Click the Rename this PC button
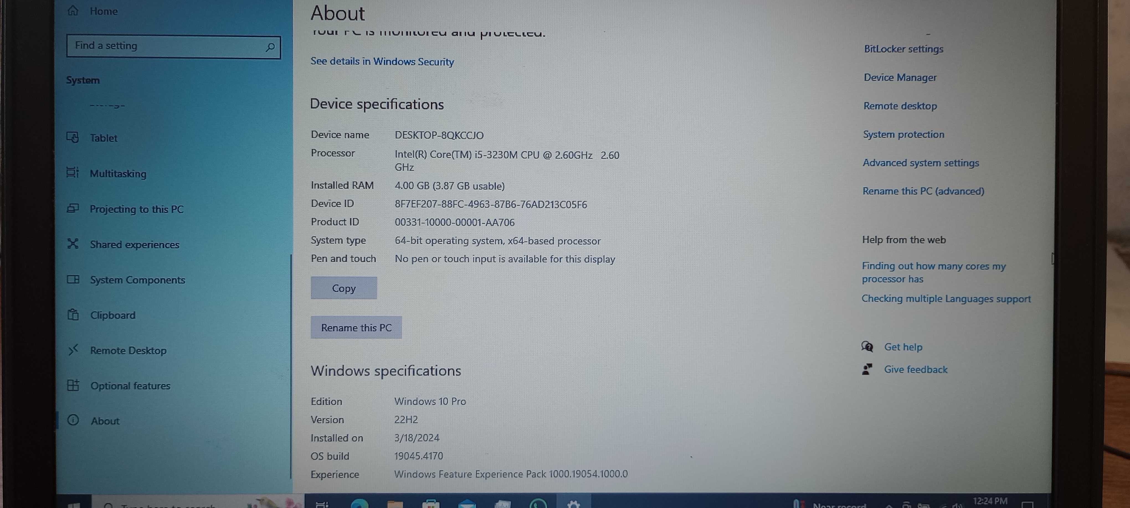Screen dimensions: 1130x508 [356, 327]
